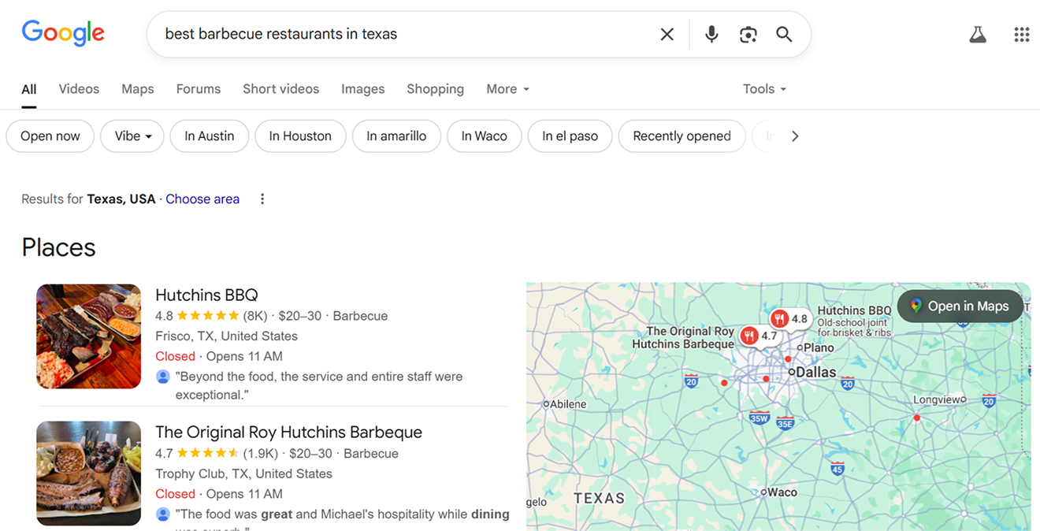
Task: Expand the Vibe dropdown filter
Action: 132,136
